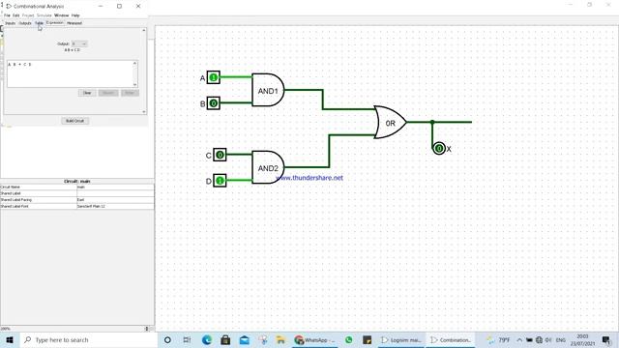The width and height of the screenshot is (619, 348).
Task: Open the notification center icon
Action: (606, 339)
